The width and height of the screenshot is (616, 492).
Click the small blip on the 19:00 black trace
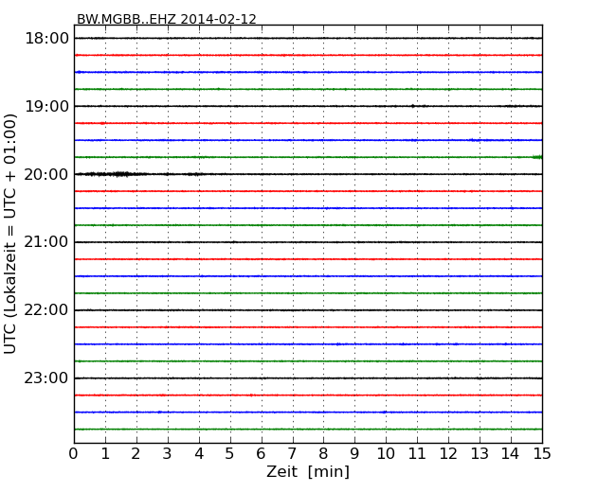(412, 106)
